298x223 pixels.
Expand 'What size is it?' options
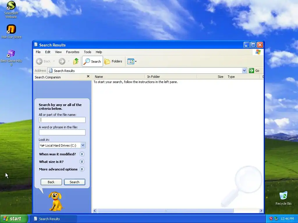82,161
